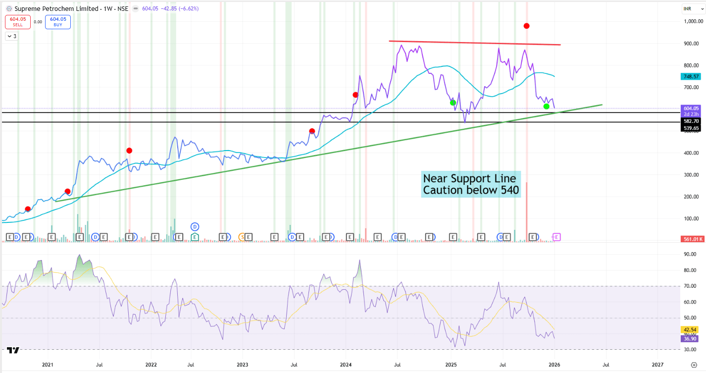
Task: Expand the collapsed indicators legend showing 3
Action: click(11, 36)
